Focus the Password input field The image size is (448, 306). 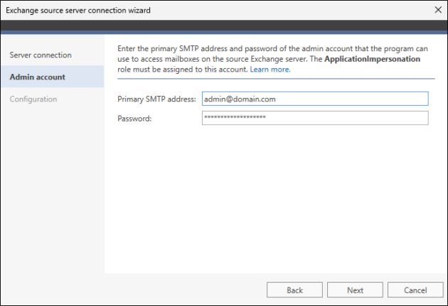tap(315, 118)
